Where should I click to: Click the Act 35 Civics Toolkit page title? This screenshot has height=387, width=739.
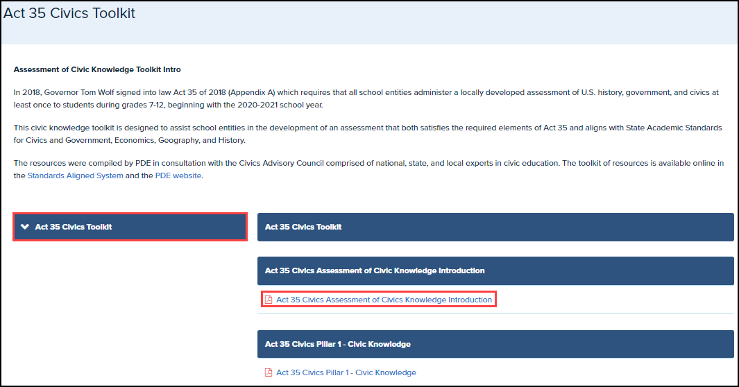tap(69, 13)
